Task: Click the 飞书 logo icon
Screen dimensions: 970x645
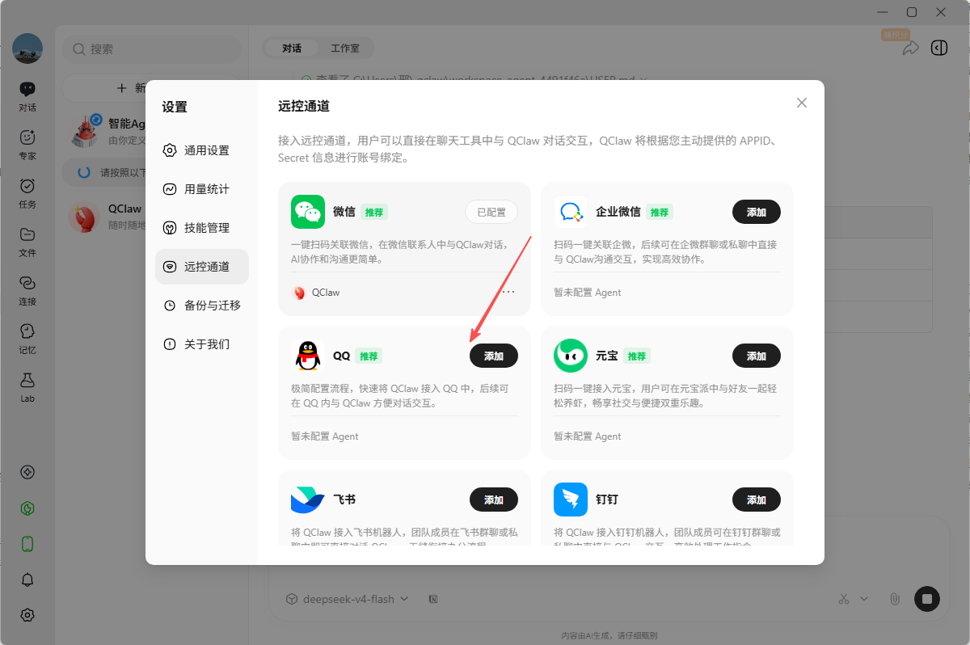Action: click(308, 500)
